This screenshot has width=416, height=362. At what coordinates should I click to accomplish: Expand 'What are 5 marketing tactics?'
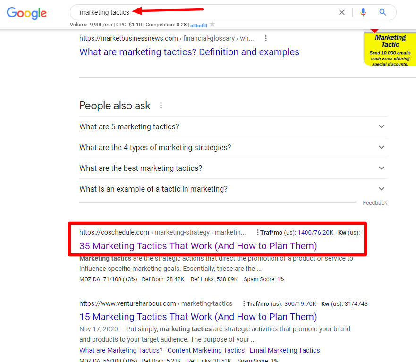[x=233, y=127]
